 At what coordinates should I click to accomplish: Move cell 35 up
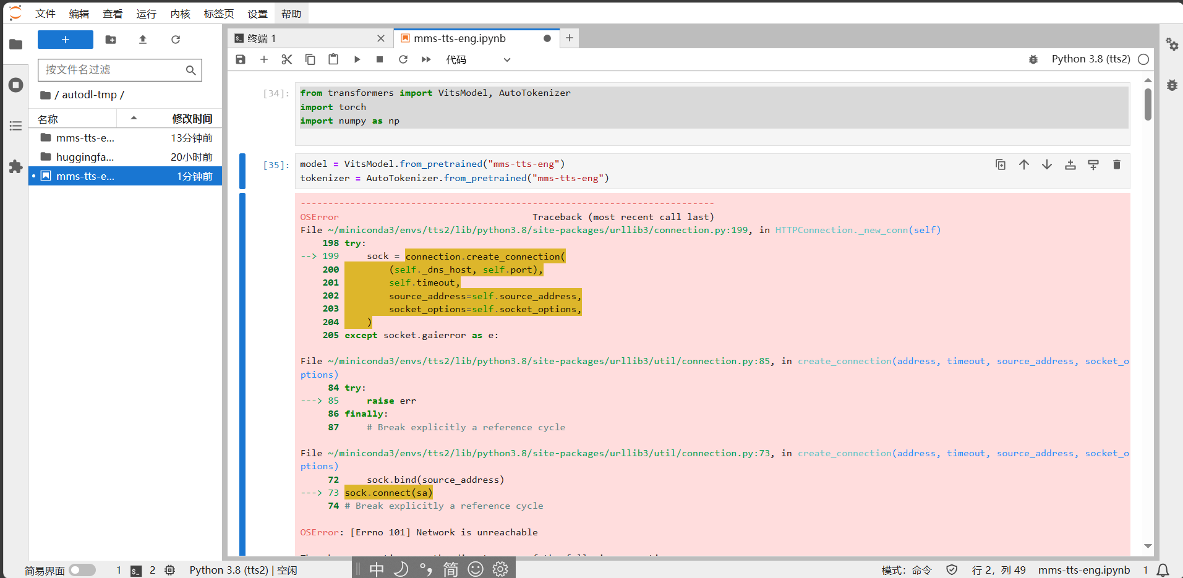click(x=1024, y=164)
